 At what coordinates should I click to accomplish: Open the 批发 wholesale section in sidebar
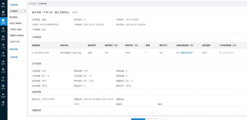3,79
